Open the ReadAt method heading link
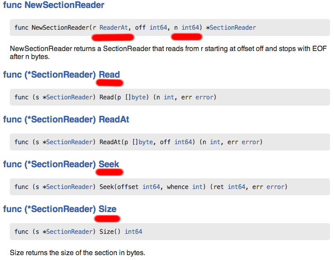Image resolution: width=334 pixels, height=260 pixels. [x=114, y=119]
